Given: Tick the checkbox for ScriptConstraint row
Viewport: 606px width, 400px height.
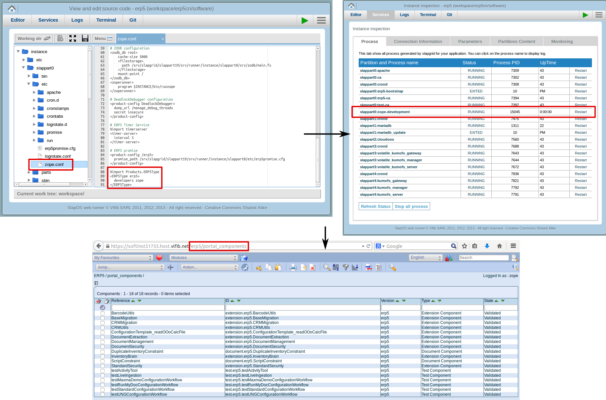Looking at the screenshot, I should pos(103,361).
